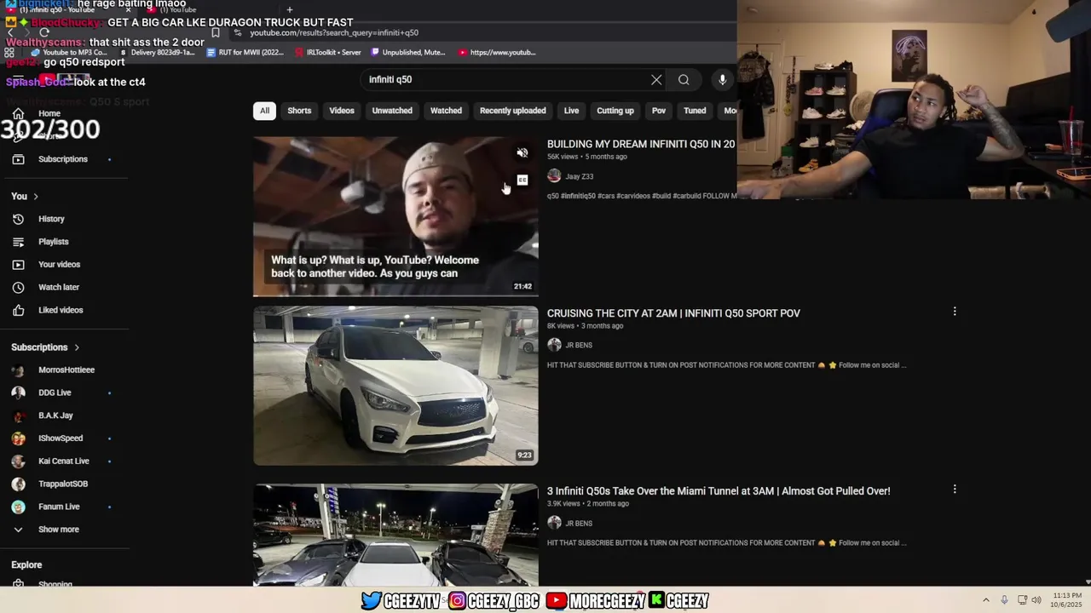
Task: Show hidden system tray icons chevron
Action: pos(986,600)
